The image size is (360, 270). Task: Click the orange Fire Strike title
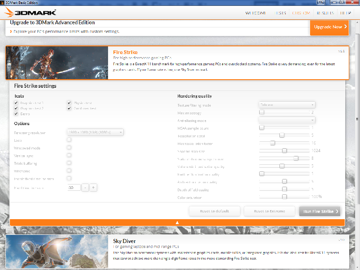126,52
